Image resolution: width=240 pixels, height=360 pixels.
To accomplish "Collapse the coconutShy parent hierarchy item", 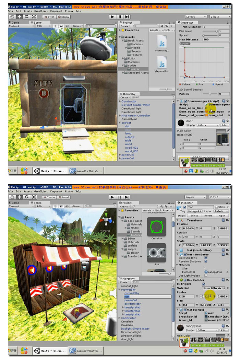I will coord(119,290).
